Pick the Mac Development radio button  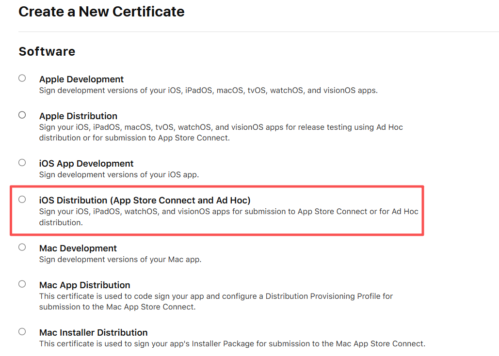click(22, 247)
